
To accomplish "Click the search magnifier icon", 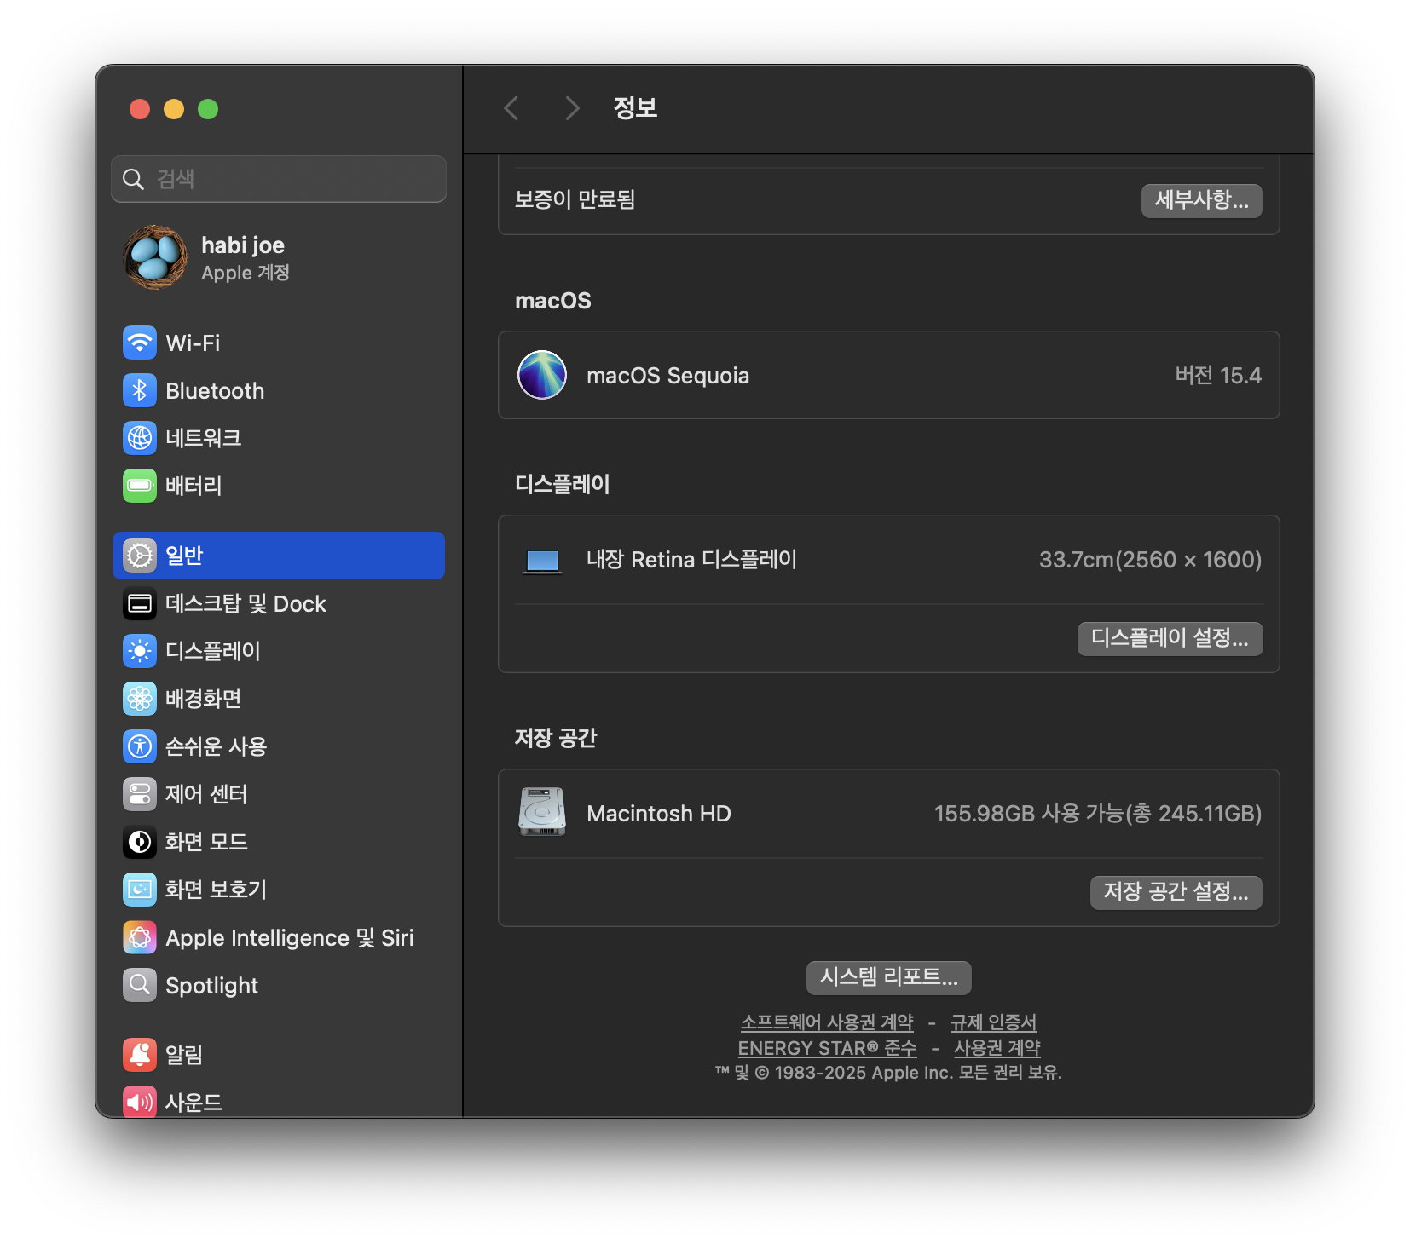I will (134, 179).
